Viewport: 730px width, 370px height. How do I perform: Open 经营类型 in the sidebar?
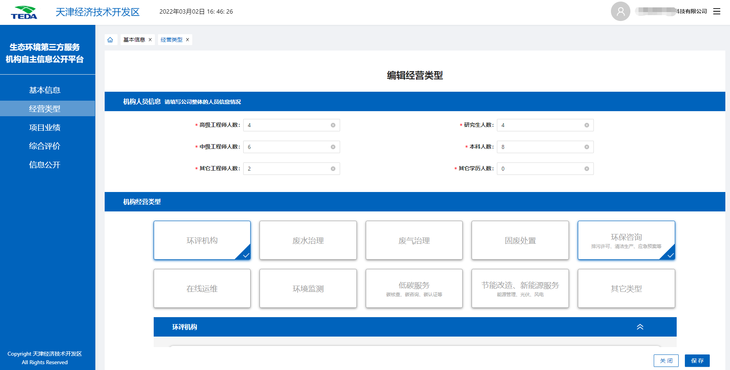tap(47, 108)
